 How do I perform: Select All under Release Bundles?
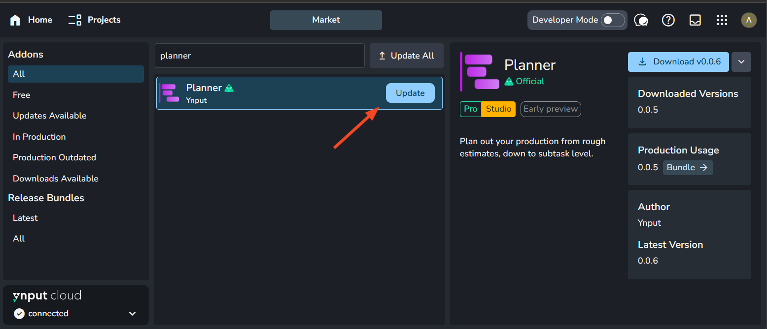tap(76, 239)
